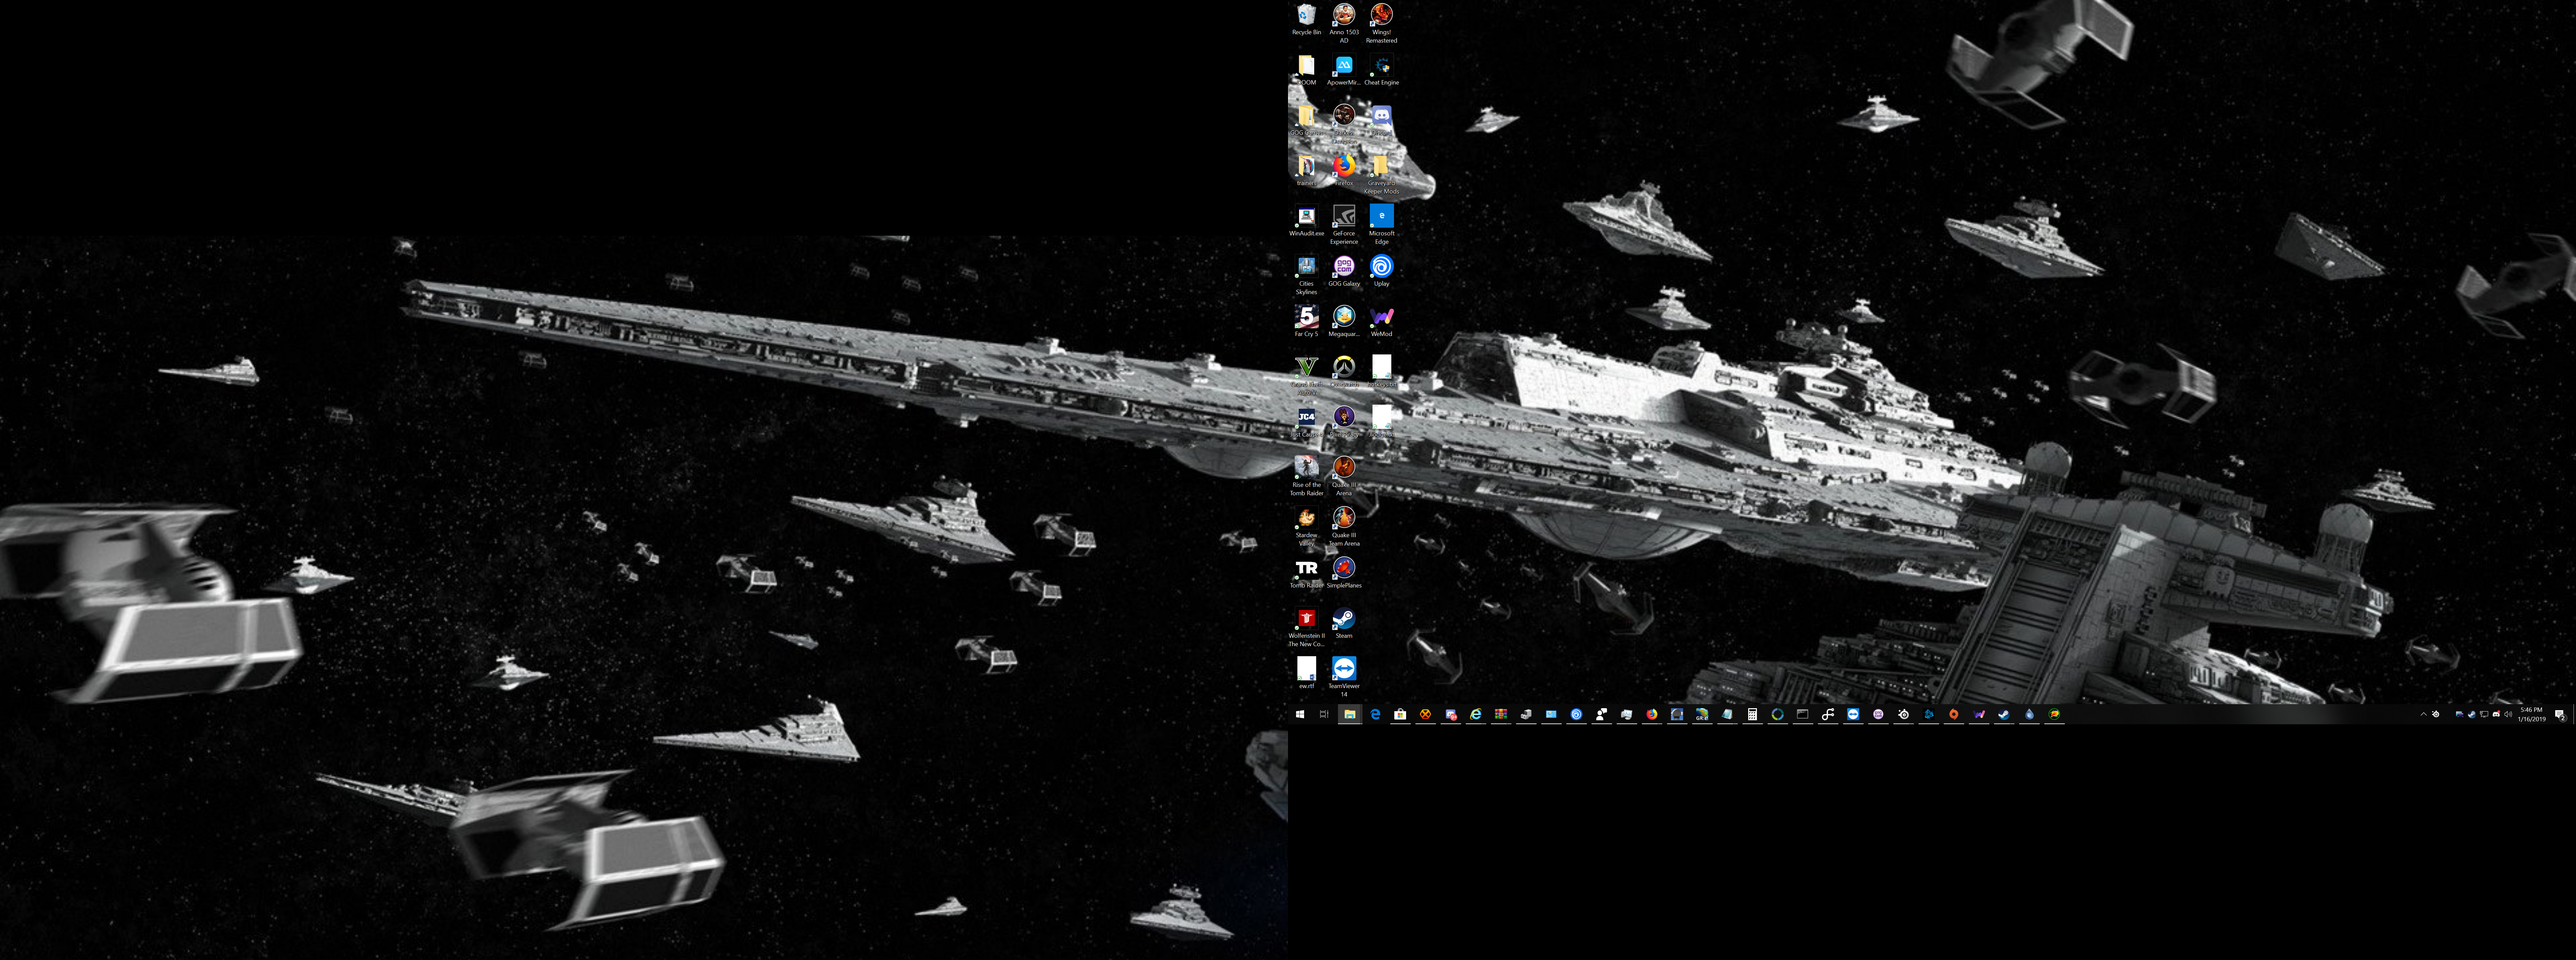Open Task View from the taskbar
Image resolution: width=2576 pixels, height=960 pixels.
click(x=1324, y=714)
